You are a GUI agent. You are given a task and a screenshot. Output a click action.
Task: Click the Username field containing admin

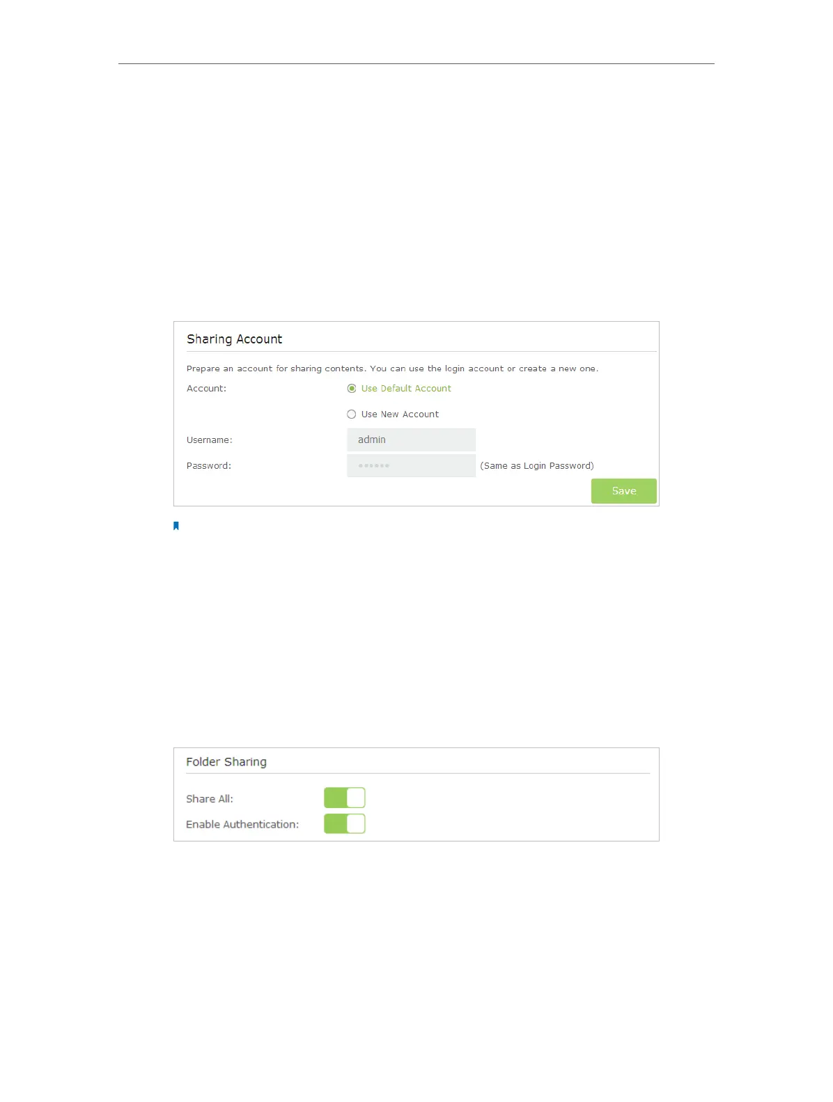click(411, 440)
